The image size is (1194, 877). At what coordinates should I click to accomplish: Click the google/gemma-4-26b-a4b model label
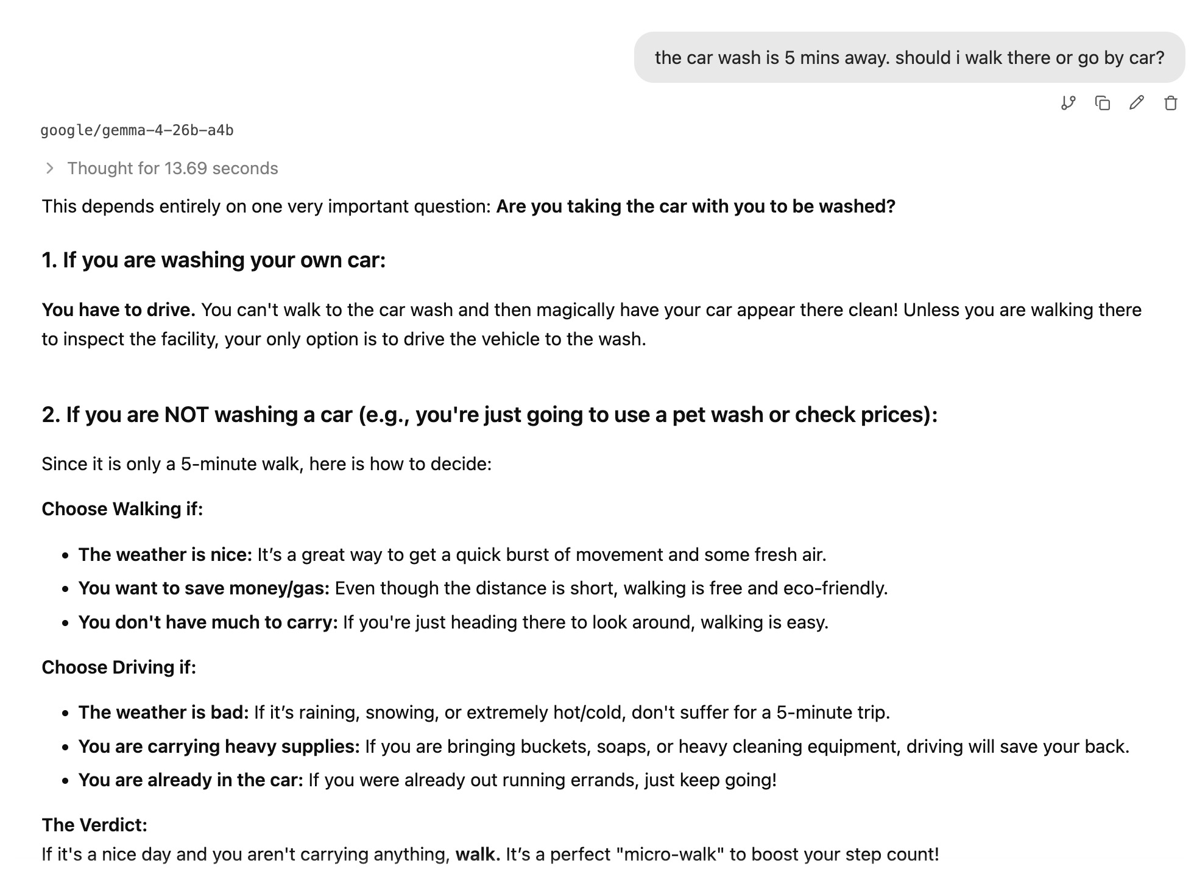coord(137,130)
